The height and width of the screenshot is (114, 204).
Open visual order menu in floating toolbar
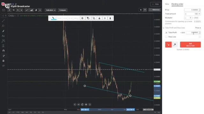pos(88,18)
